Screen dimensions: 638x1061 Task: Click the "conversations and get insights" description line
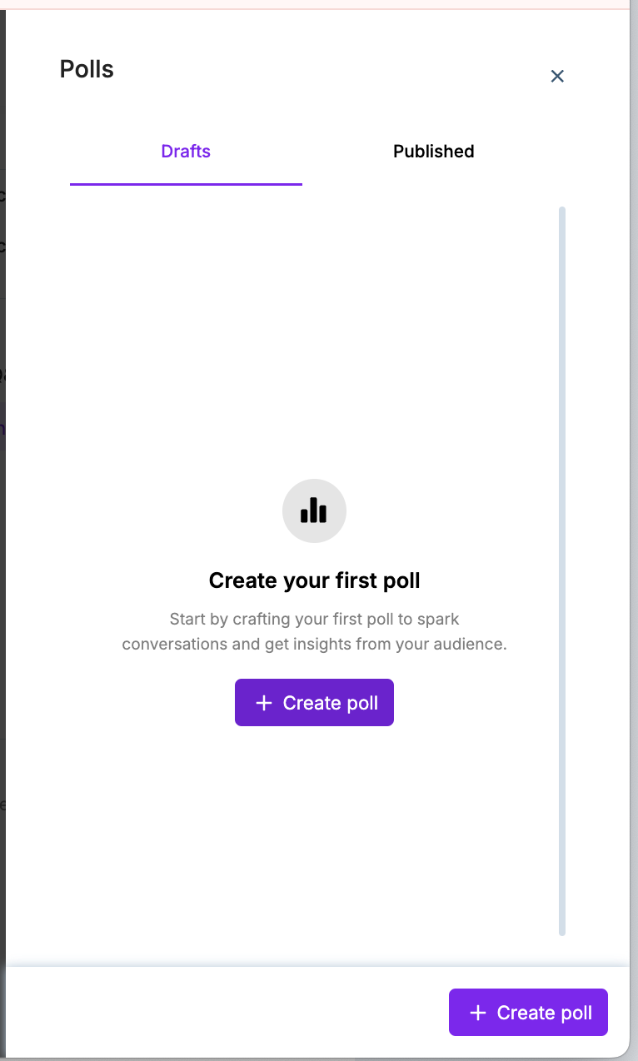click(x=314, y=645)
